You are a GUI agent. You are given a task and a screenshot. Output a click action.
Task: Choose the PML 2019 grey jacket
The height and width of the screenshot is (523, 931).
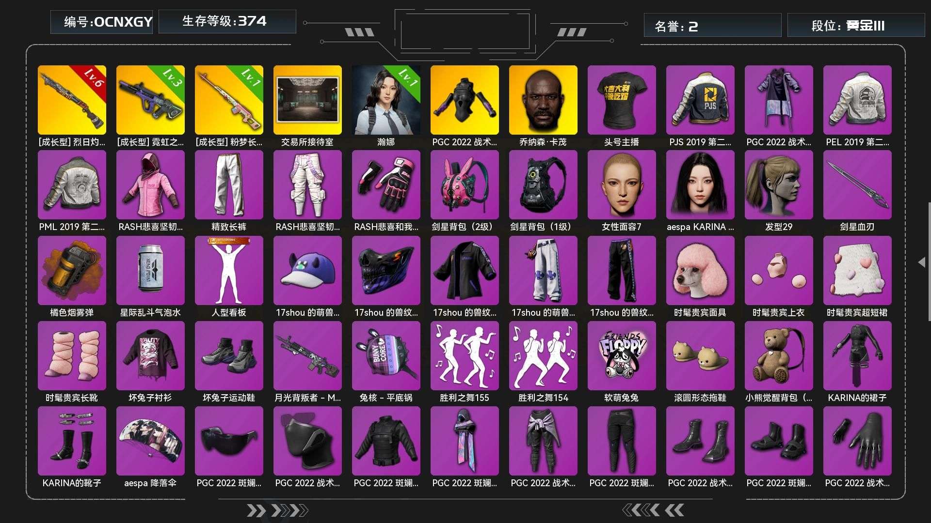coord(72,185)
